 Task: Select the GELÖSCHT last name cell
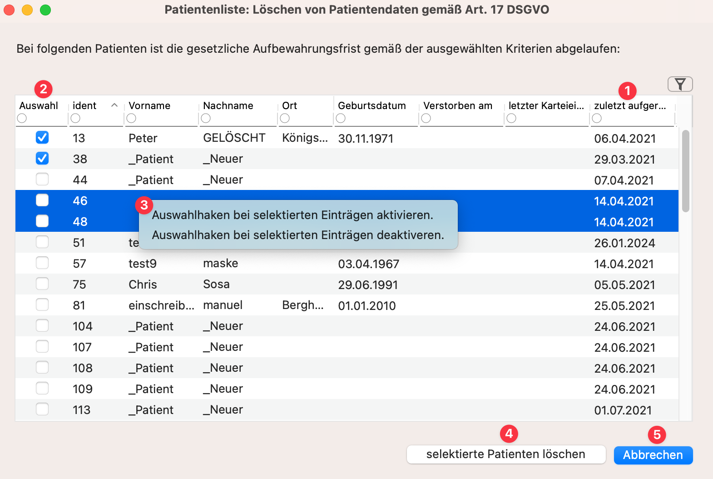pos(234,138)
